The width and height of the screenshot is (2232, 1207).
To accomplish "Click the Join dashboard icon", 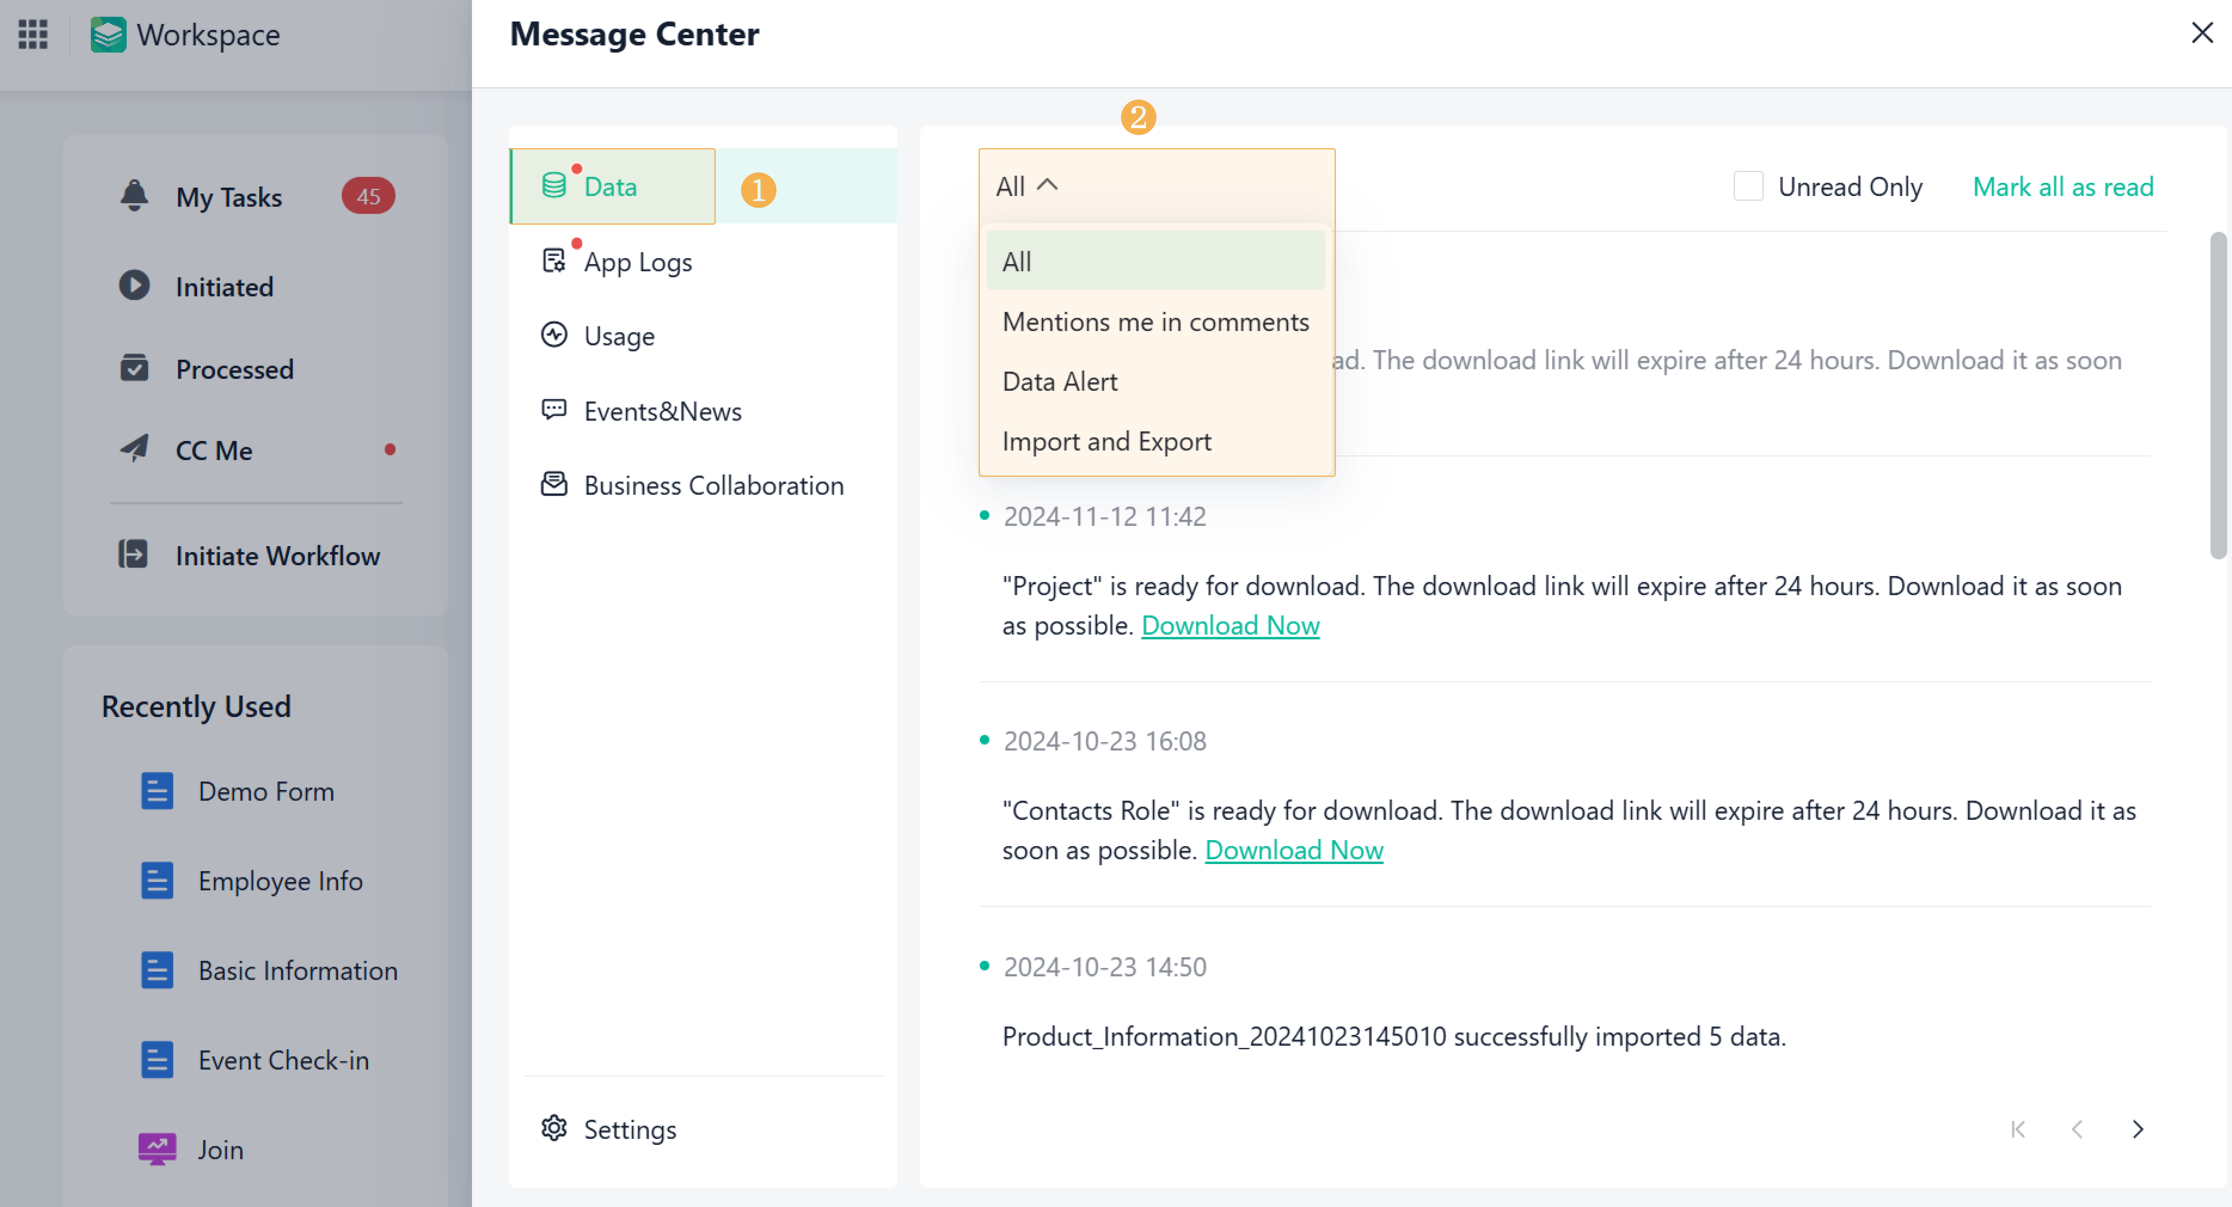I will click(x=157, y=1149).
